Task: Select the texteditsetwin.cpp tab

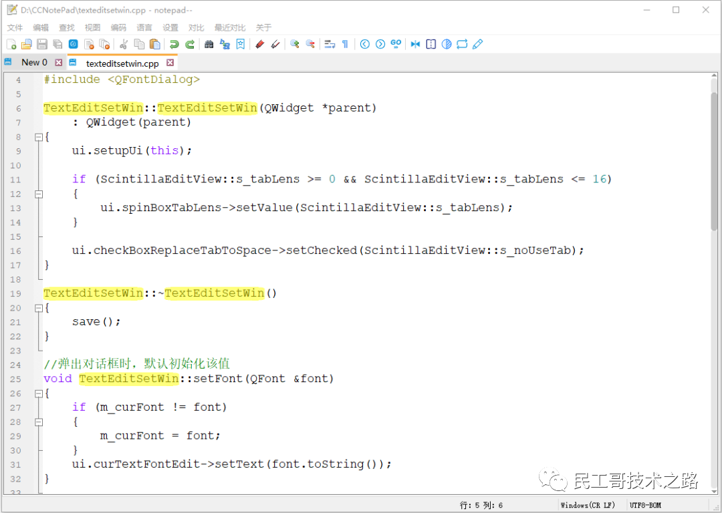Action: coord(122,63)
